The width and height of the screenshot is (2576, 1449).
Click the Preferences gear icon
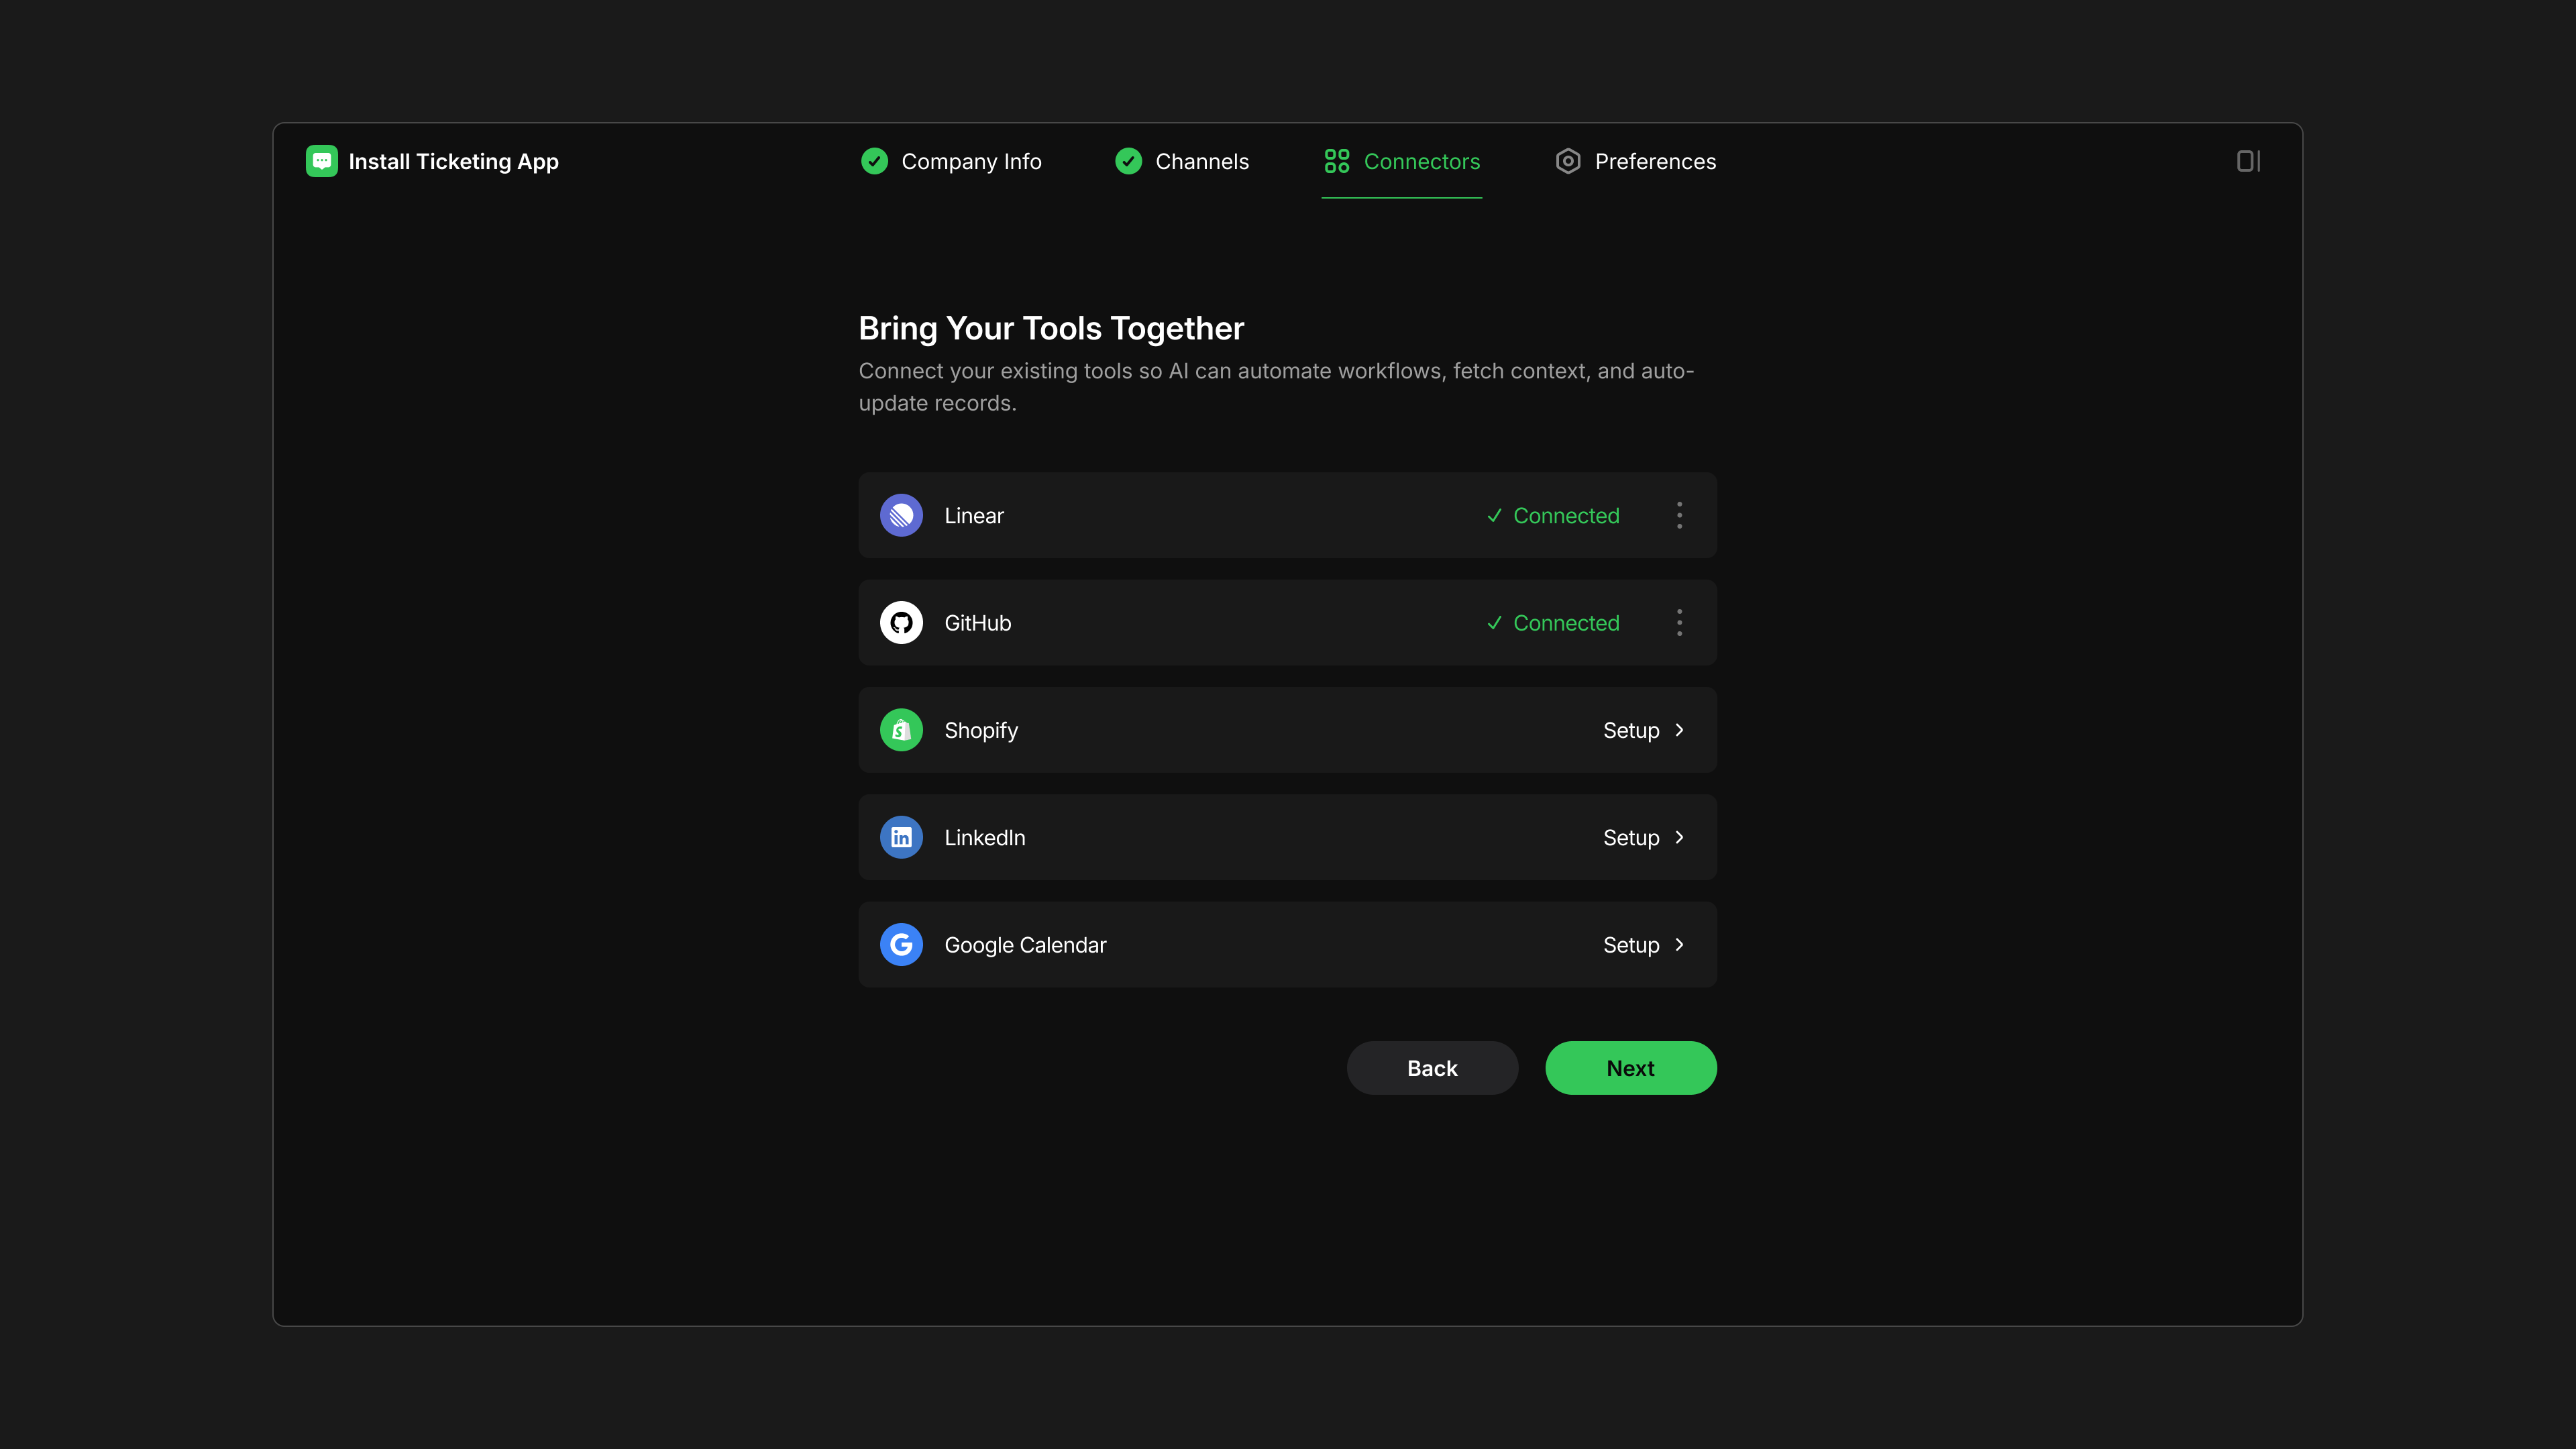click(1568, 161)
